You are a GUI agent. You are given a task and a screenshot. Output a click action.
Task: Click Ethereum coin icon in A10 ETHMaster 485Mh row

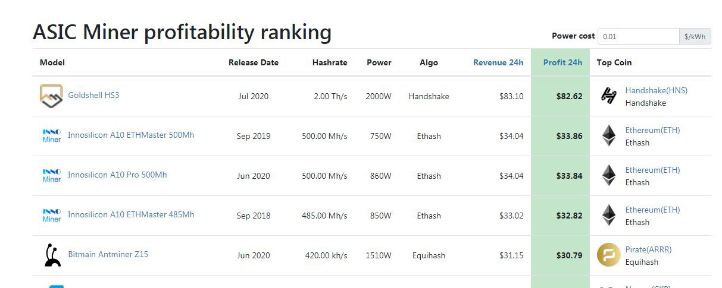[608, 216]
